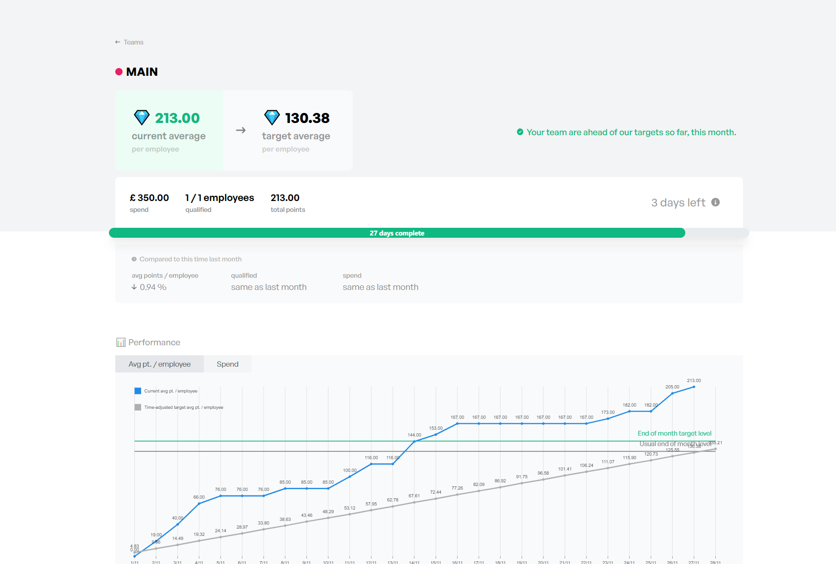Toggle Time-adjusted target avg pt. legend swatch
Viewport: 836px width, 564px height.
point(138,407)
